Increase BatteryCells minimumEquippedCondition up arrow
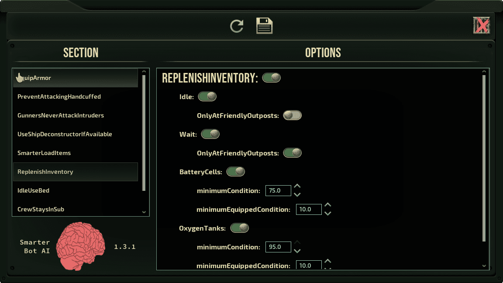 pyautogui.click(x=327, y=205)
